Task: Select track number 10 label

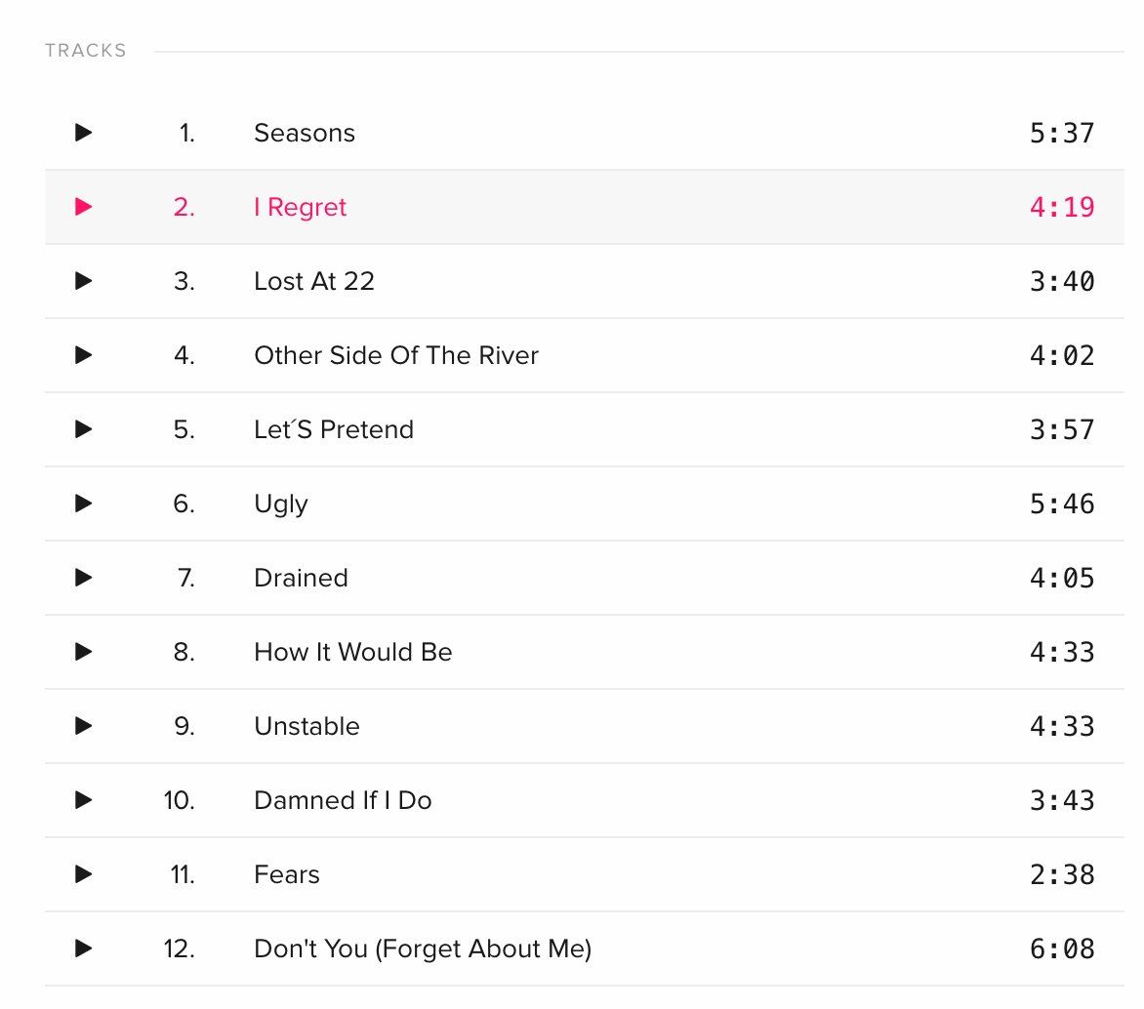Action: coord(180,800)
